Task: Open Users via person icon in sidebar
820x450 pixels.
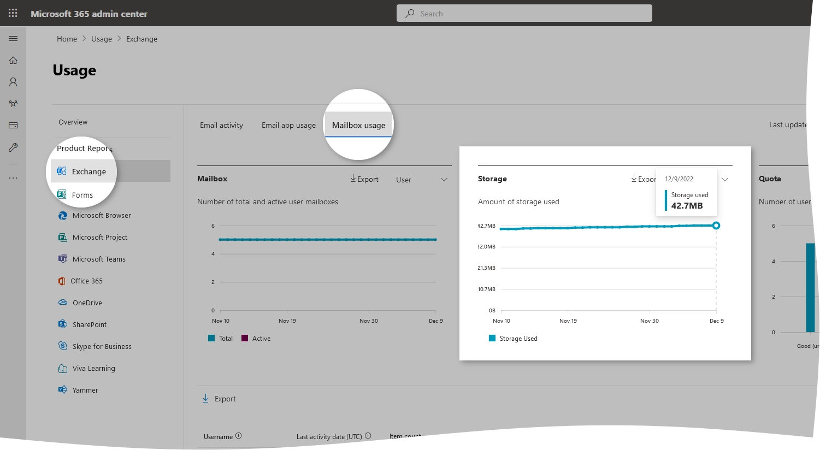Action: (13, 82)
